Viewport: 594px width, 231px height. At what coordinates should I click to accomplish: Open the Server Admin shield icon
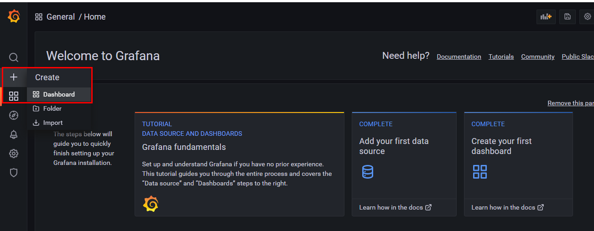point(14,173)
